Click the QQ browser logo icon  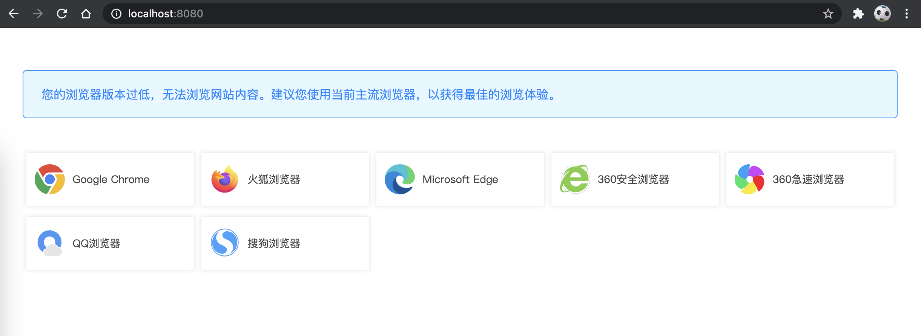50,243
